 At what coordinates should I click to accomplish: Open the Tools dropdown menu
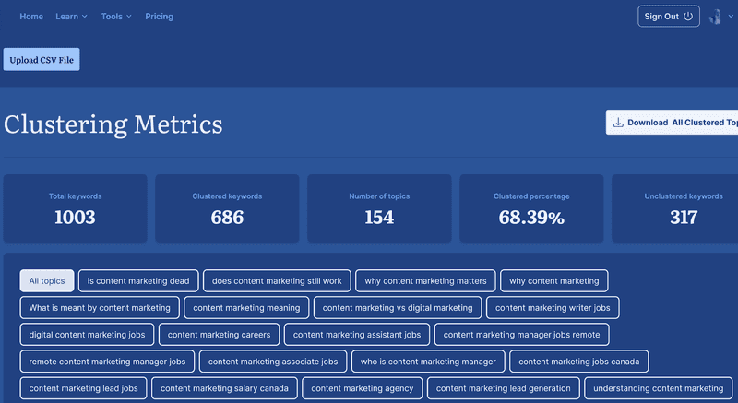pyautogui.click(x=116, y=16)
